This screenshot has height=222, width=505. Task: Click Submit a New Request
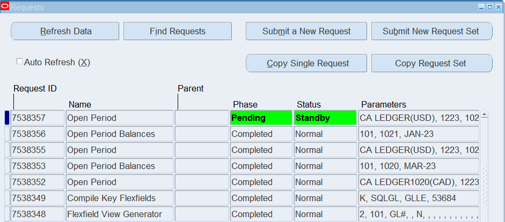(306, 31)
